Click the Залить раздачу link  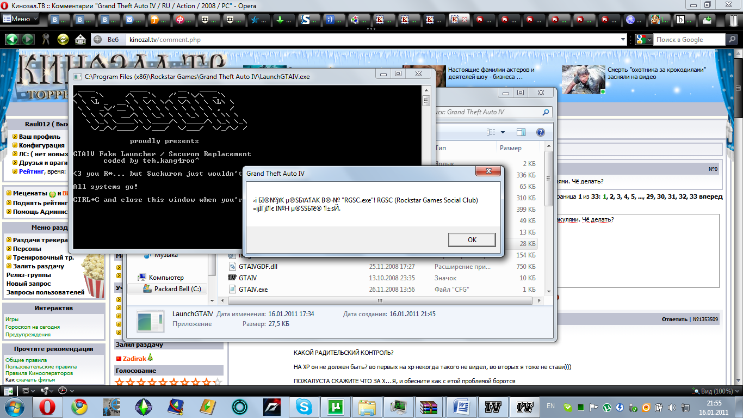coord(39,266)
